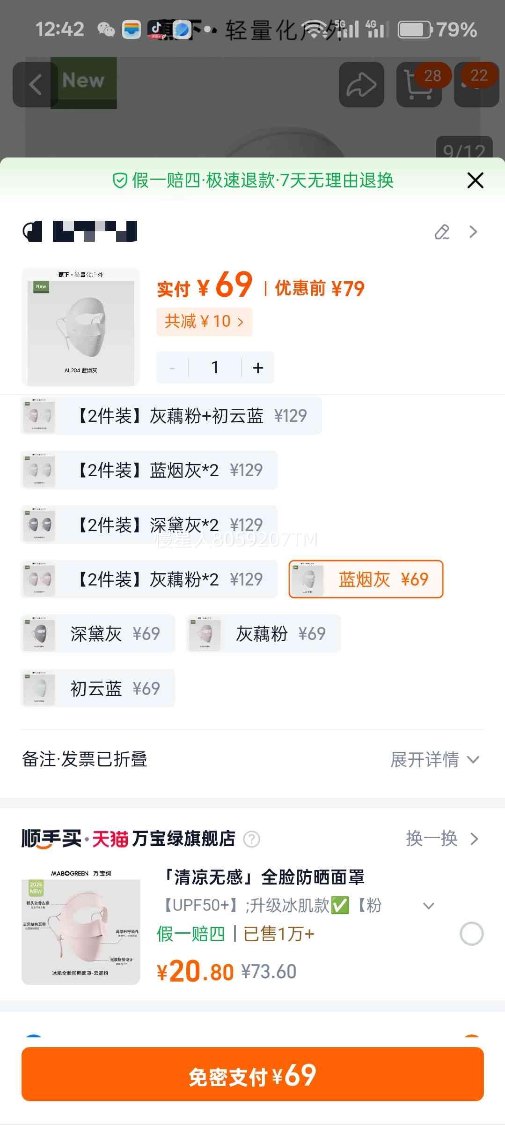Decrease quantity with minus button
This screenshot has width=505, height=1125.
click(x=172, y=368)
